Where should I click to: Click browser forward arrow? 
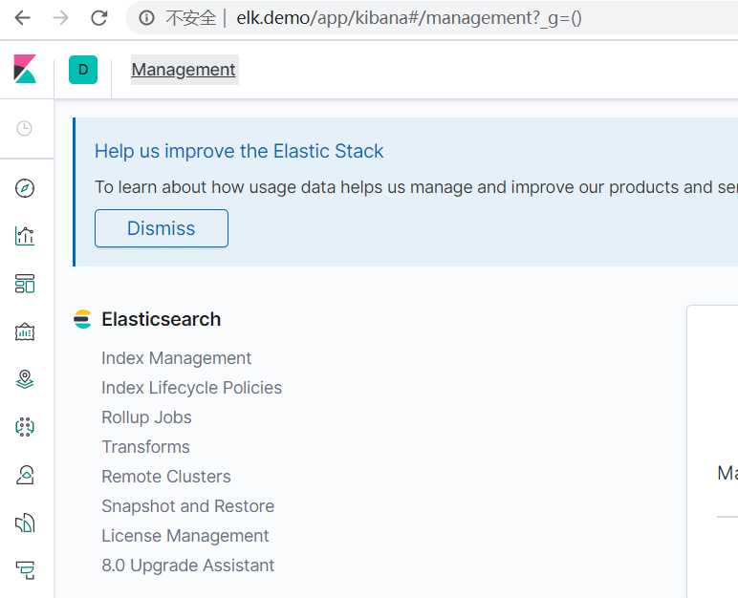(x=60, y=18)
